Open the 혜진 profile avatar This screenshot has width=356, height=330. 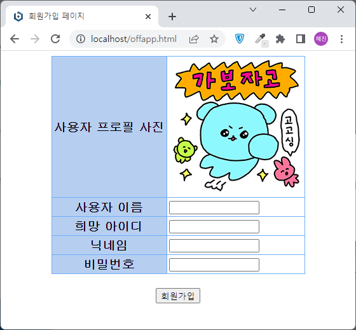click(x=321, y=39)
